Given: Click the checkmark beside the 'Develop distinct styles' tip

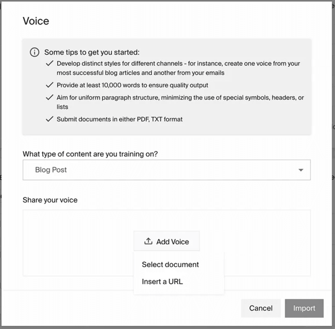Looking at the screenshot, I should point(50,63).
